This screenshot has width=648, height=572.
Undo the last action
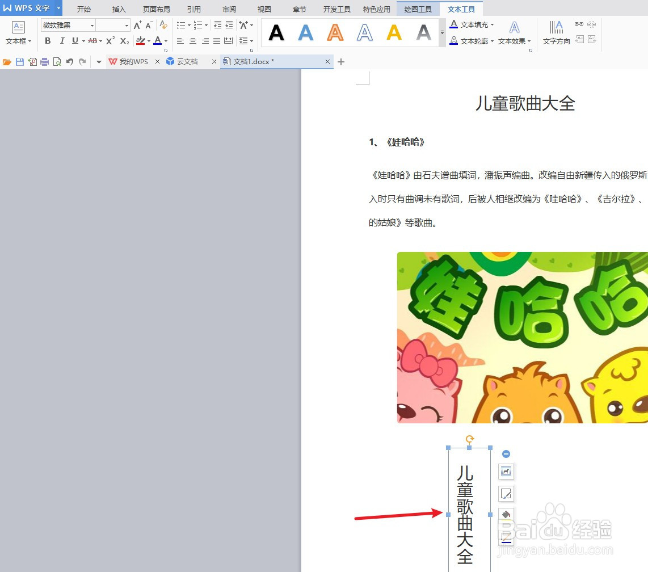tap(69, 62)
